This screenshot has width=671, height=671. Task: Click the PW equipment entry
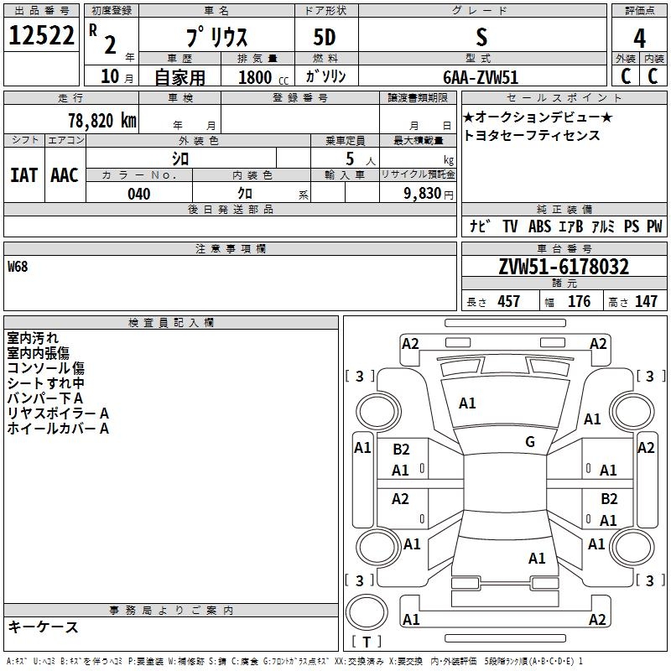tap(654, 226)
